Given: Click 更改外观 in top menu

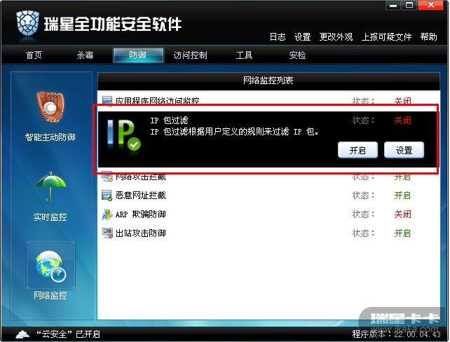Looking at the screenshot, I should pyautogui.click(x=336, y=37).
